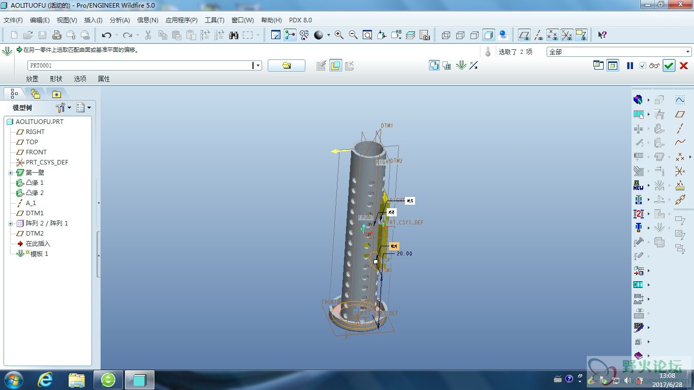Screen dimensions: 694x390
Task: Open the 放置 dashboard panel
Action: (x=32, y=79)
